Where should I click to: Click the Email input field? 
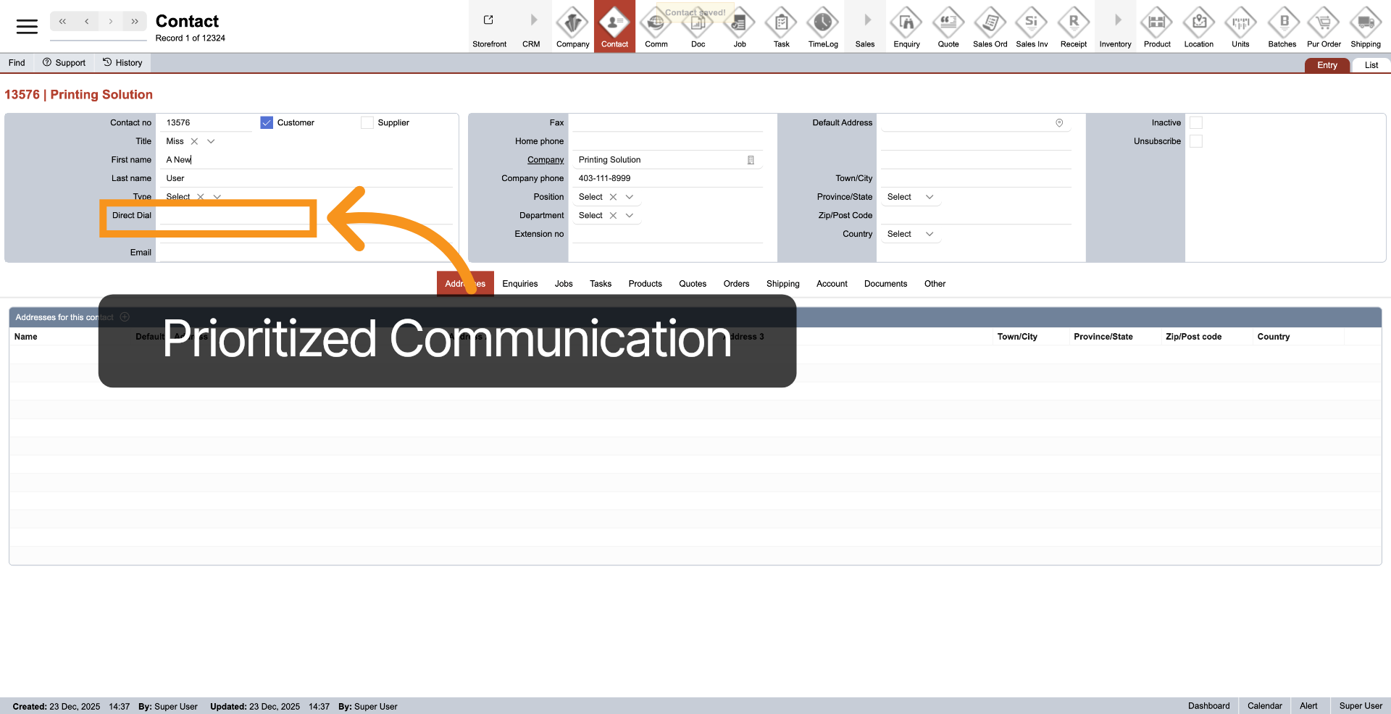304,253
